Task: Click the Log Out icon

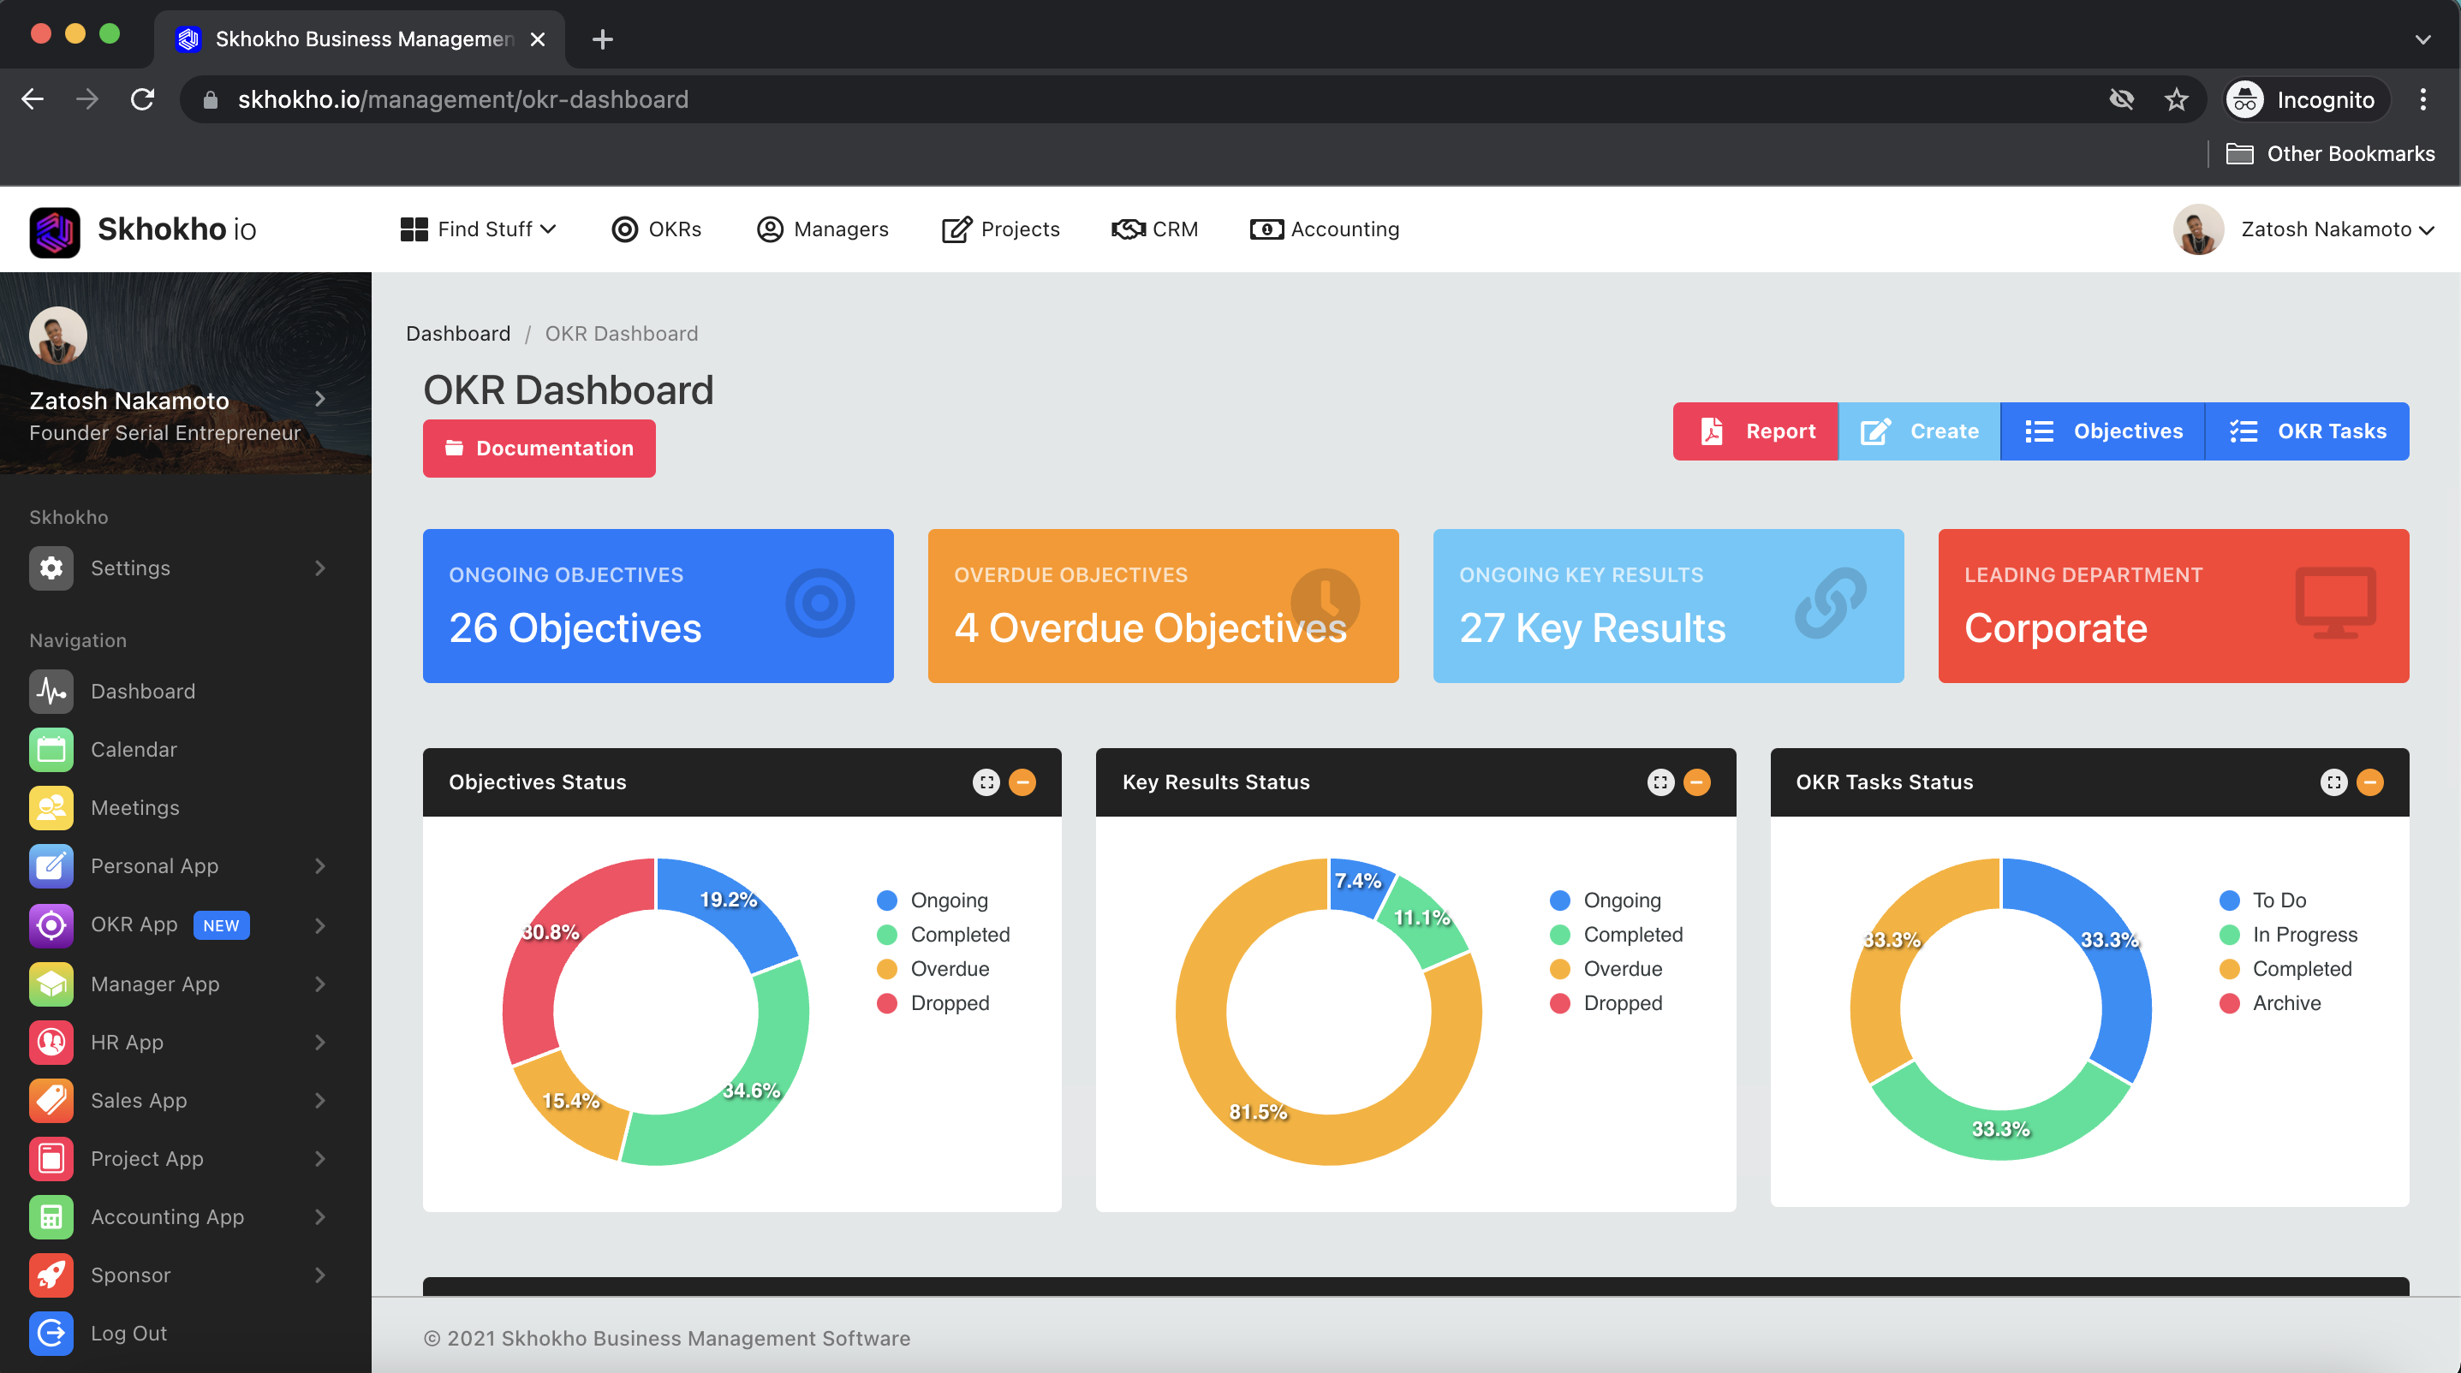Action: (x=51, y=1333)
